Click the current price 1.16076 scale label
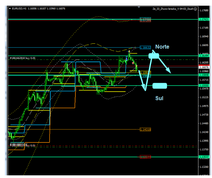The width and height of the screenshot is (212, 178). coord(203,67)
